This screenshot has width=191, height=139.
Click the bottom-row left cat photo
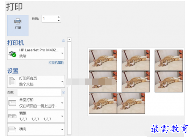click(x=103, y=103)
